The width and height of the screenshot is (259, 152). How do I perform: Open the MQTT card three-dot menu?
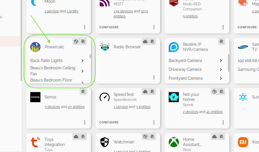[x=154, y=27]
